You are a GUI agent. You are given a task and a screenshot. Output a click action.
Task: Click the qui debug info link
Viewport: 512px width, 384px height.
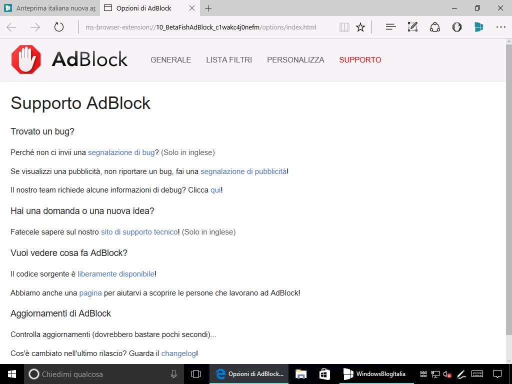coord(215,190)
